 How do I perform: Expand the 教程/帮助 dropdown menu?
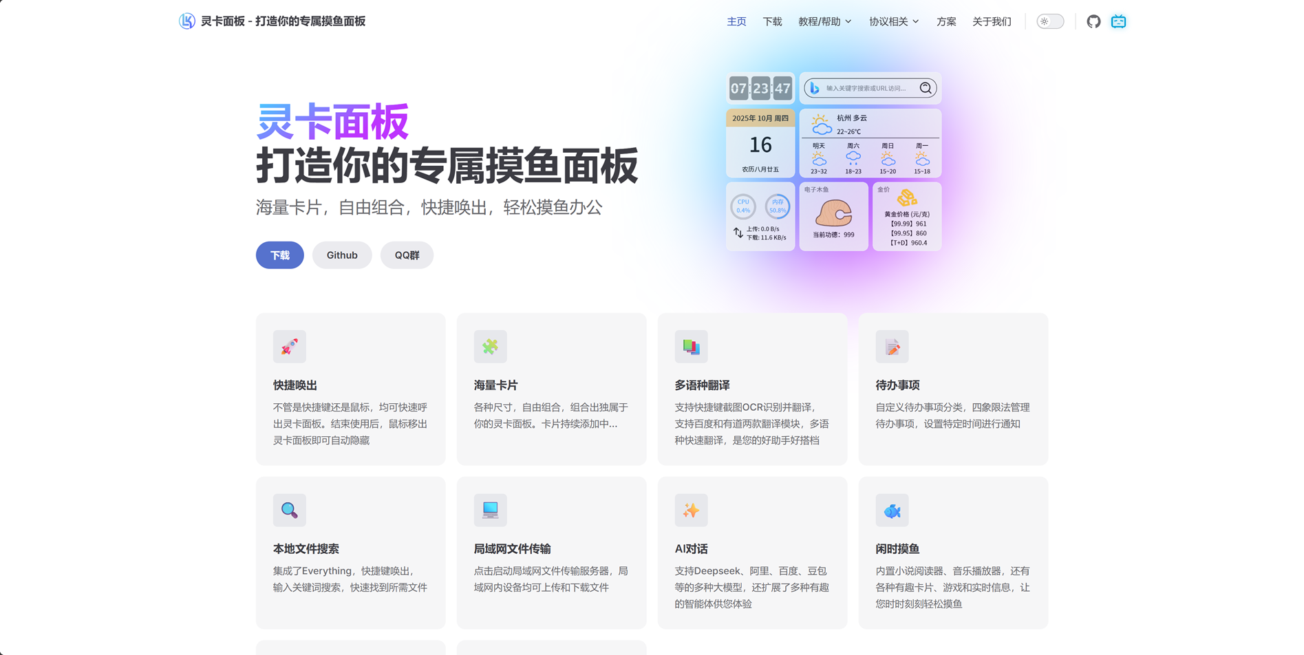pyautogui.click(x=825, y=21)
